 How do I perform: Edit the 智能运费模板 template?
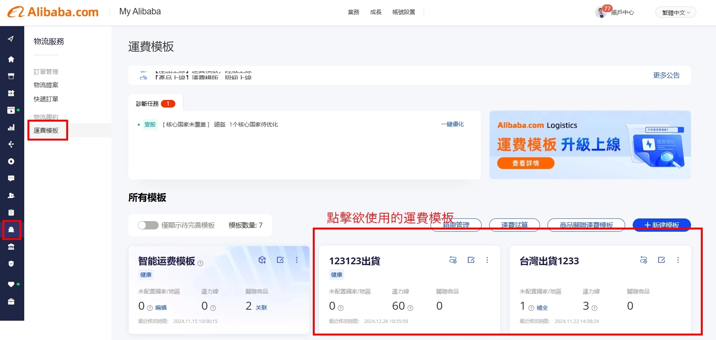[280, 260]
